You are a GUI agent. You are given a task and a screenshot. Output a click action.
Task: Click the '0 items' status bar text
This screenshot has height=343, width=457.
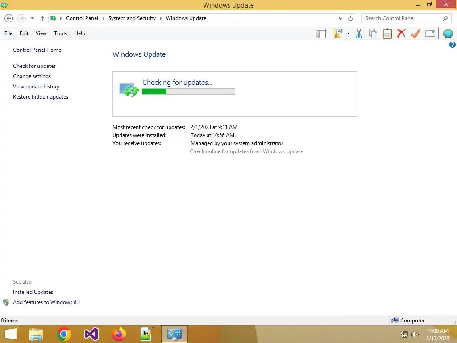(9, 321)
